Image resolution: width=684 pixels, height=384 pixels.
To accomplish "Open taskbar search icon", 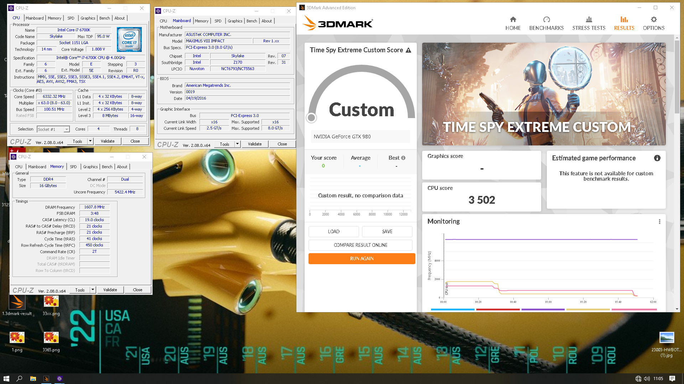I will click(x=19, y=379).
